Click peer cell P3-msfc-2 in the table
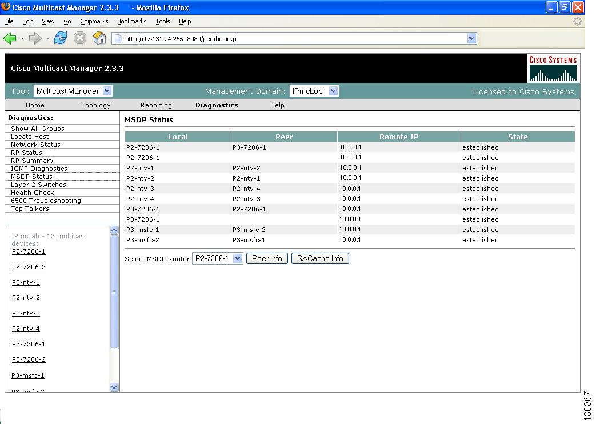The width and height of the screenshot is (596, 424). pos(249,230)
